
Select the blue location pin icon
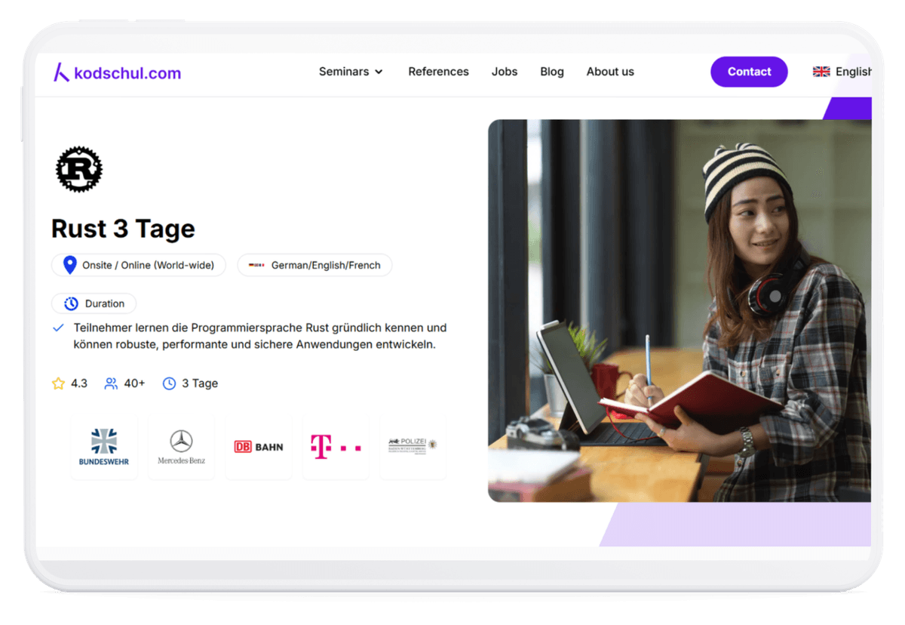click(x=69, y=265)
